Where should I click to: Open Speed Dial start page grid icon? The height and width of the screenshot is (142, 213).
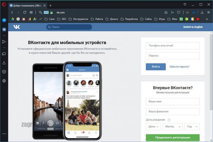tap(31, 12)
